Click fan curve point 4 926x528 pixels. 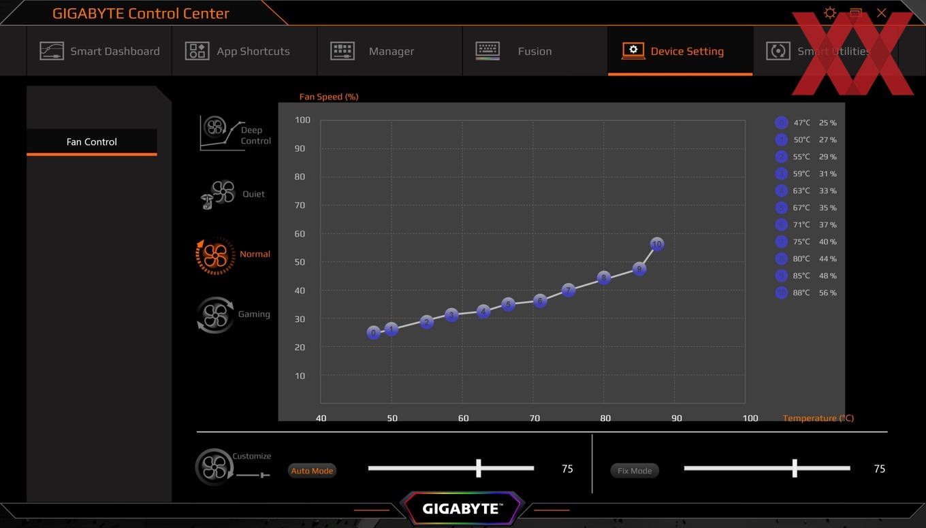click(483, 312)
